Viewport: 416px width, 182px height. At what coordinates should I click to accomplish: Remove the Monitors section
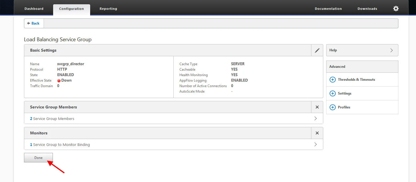(x=317, y=133)
